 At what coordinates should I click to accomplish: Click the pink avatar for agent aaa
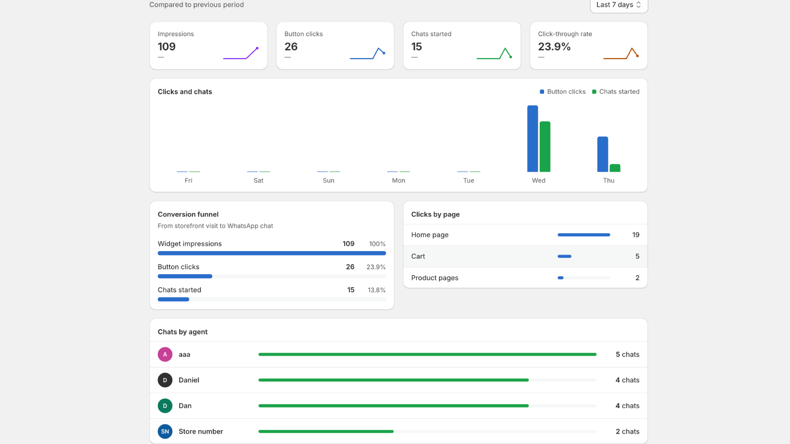click(165, 354)
